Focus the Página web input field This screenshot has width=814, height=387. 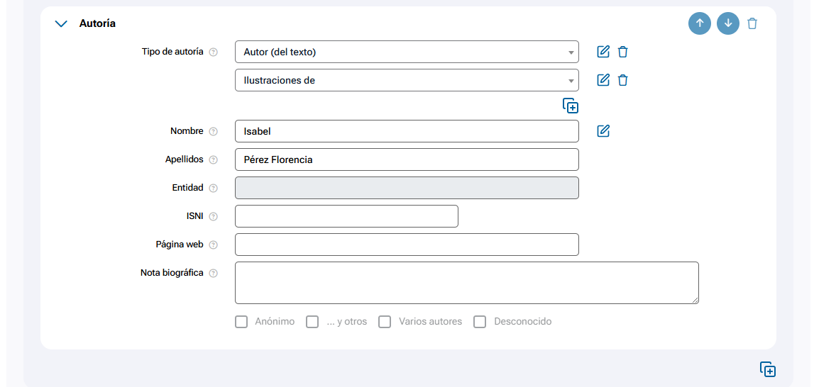pyautogui.click(x=407, y=245)
